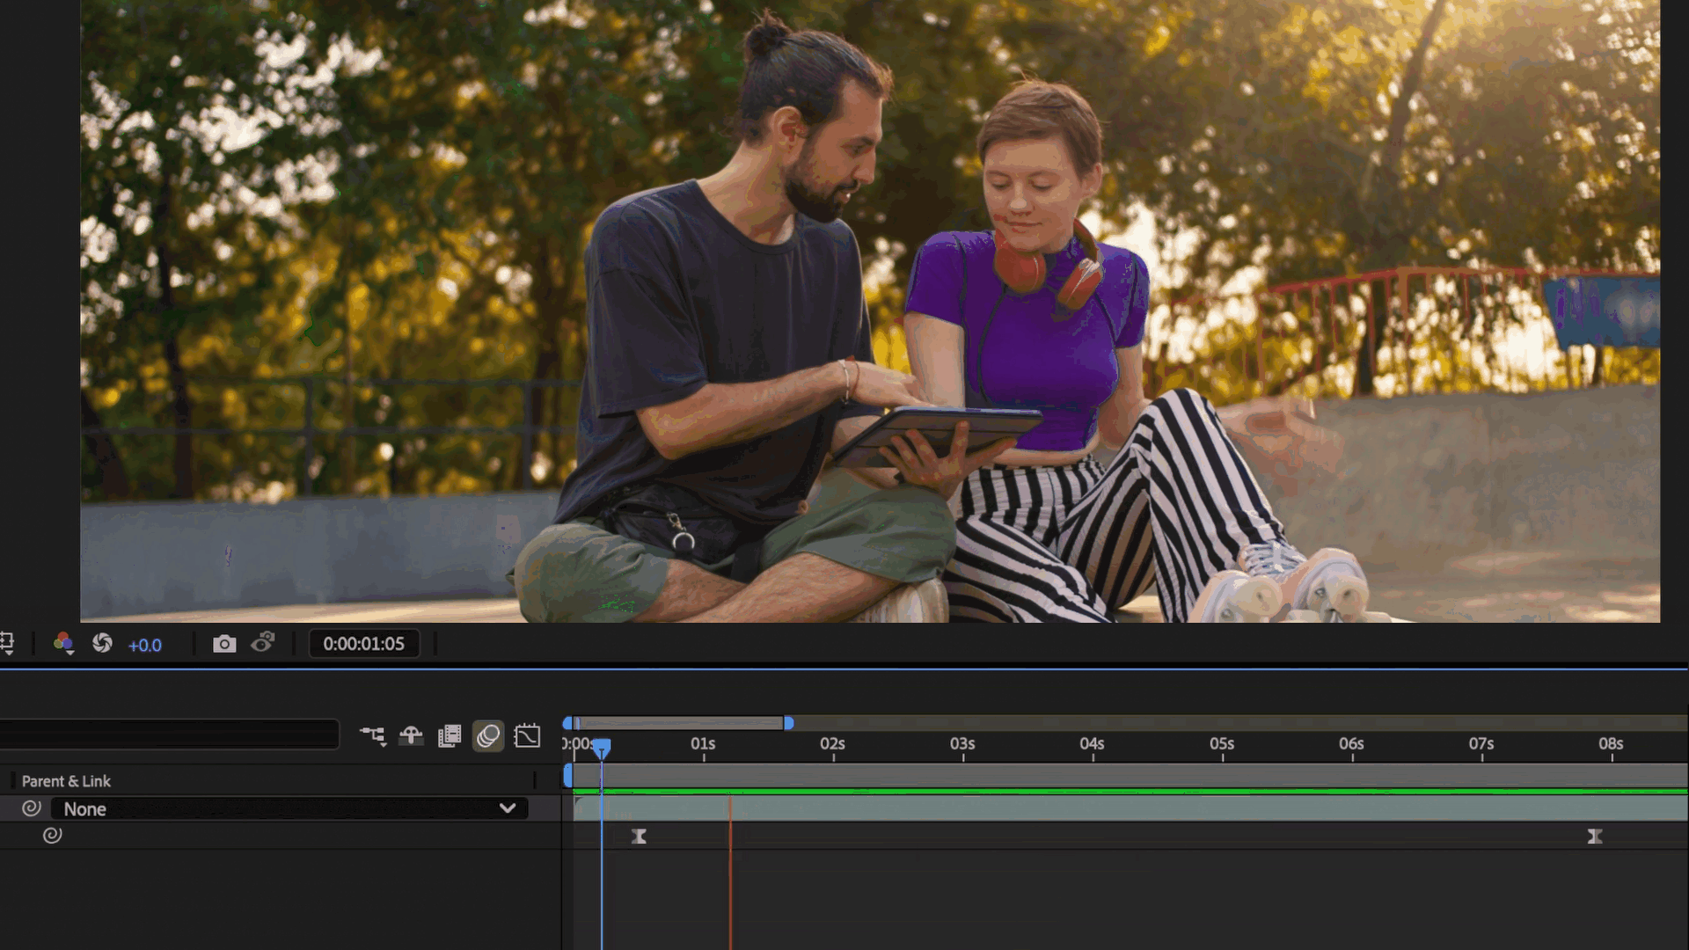The height and width of the screenshot is (950, 1689).
Task: Toggle Hide Shy Layers switch
Action: click(411, 735)
